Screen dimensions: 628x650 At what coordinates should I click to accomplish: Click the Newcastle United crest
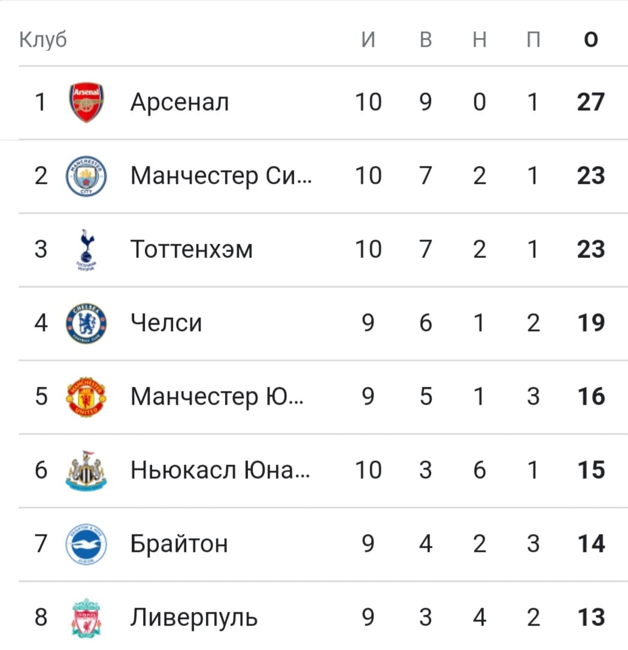pyautogui.click(x=86, y=470)
